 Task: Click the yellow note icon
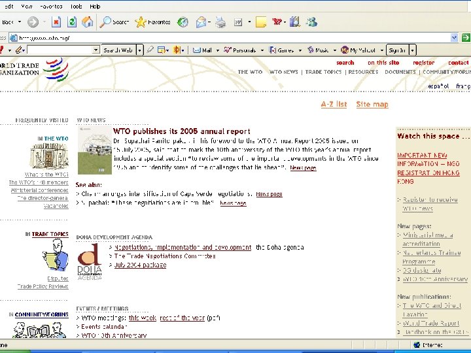261,22
